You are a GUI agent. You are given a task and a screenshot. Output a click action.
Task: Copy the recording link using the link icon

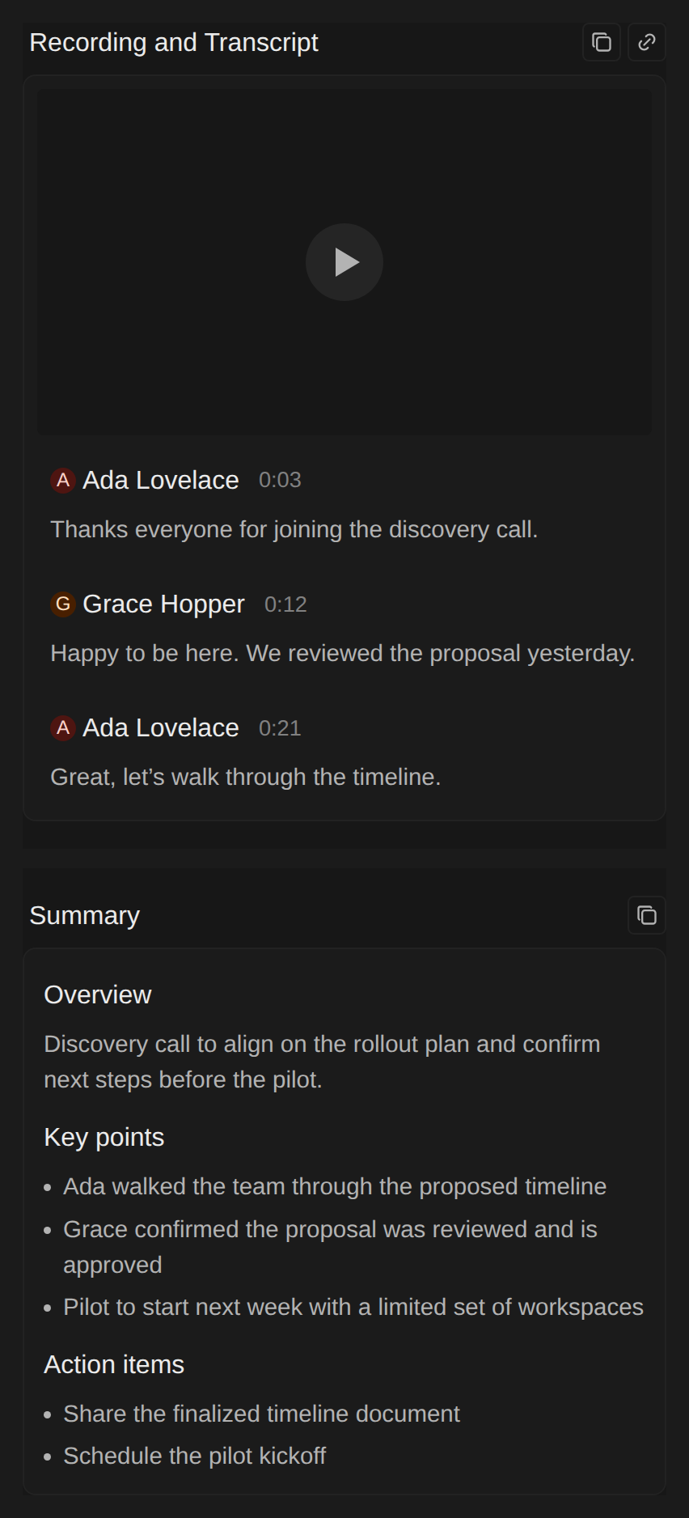[x=647, y=42]
